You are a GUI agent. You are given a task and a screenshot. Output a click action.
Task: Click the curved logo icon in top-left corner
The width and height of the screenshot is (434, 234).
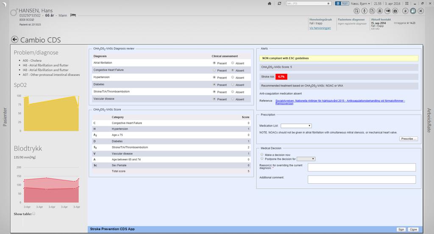click(4, 5)
